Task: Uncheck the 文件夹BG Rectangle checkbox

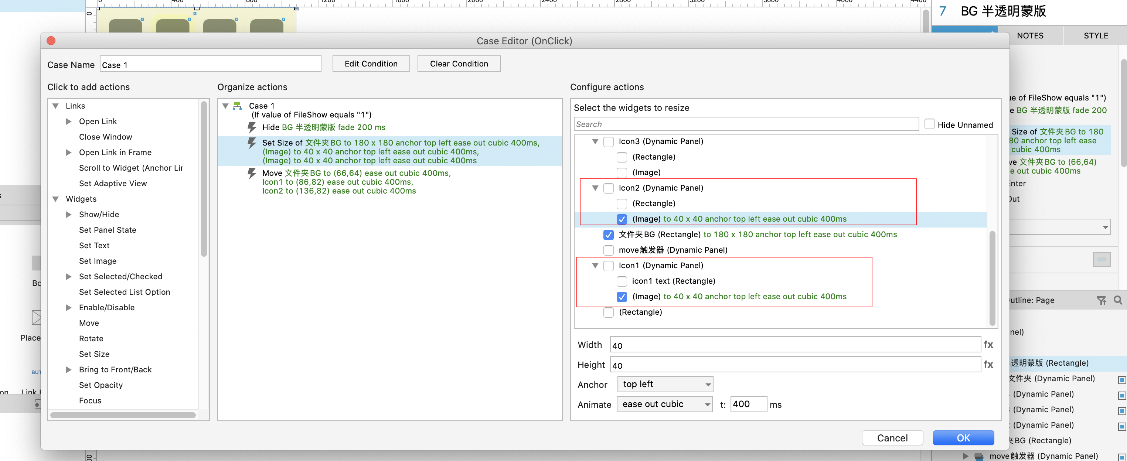Action: click(x=608, y=235)
